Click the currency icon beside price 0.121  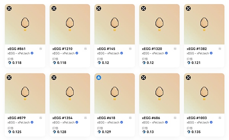189,63
